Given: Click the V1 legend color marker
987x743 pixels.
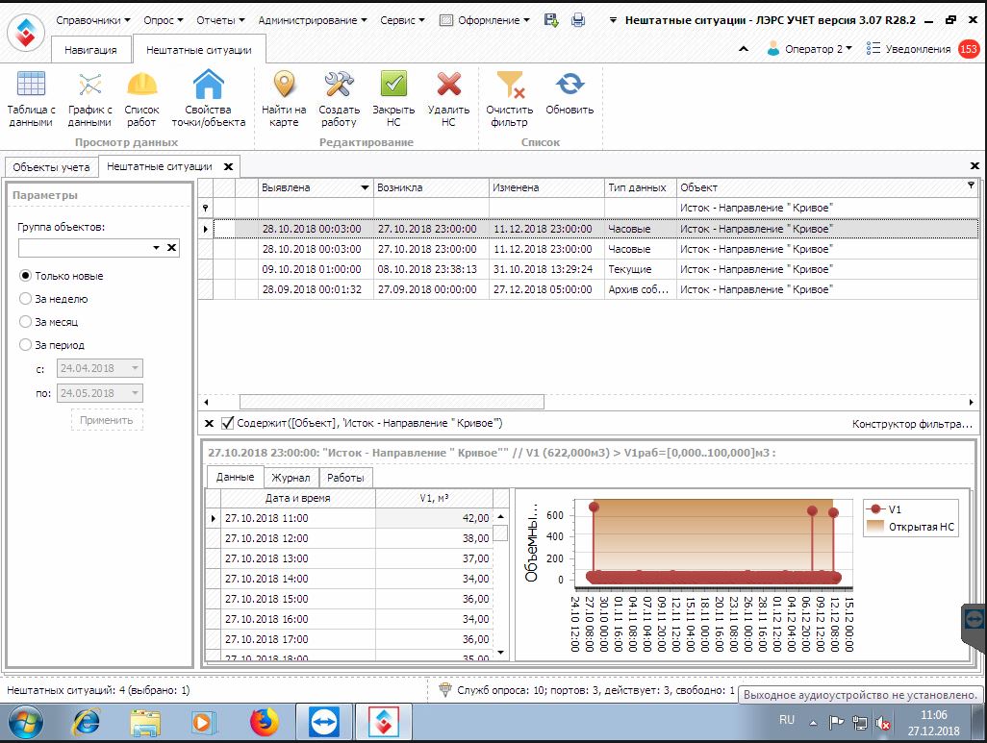Looking at the screenshot, I should 875,509.
